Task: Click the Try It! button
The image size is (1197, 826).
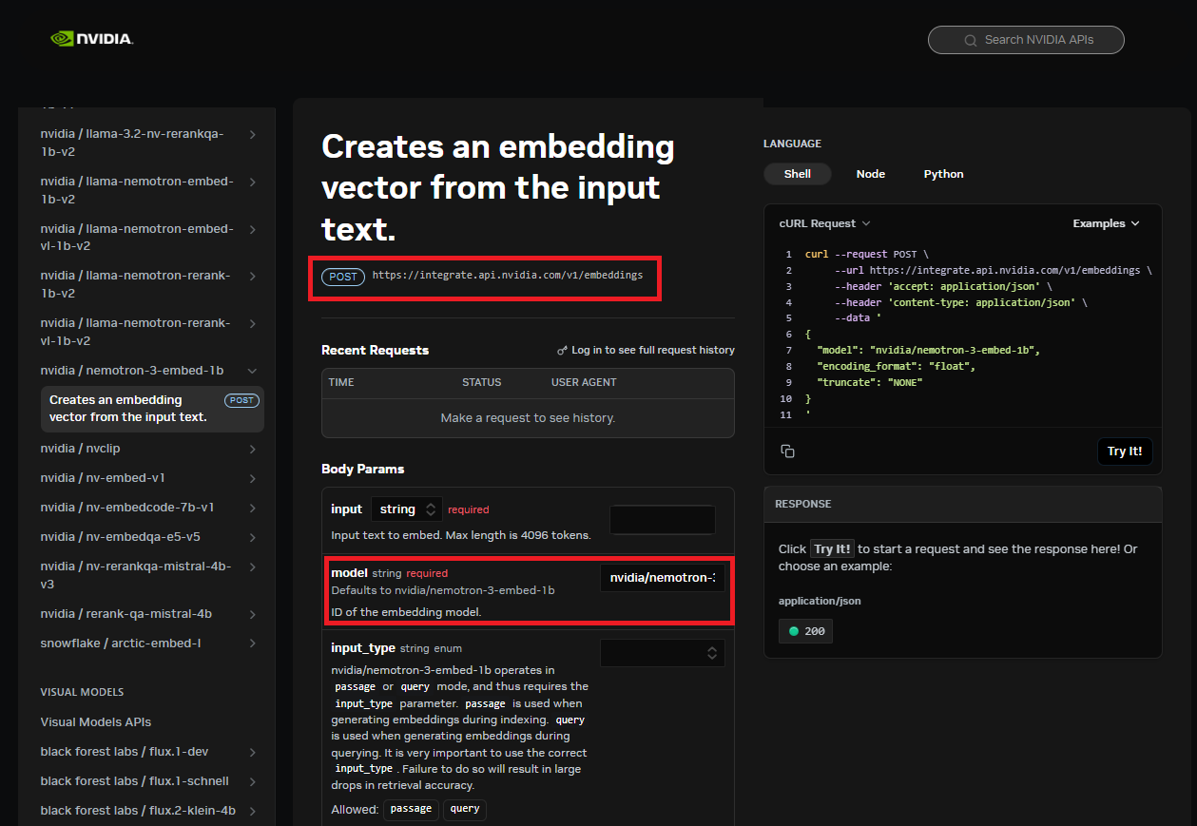Action: (x=1125, y=451)
